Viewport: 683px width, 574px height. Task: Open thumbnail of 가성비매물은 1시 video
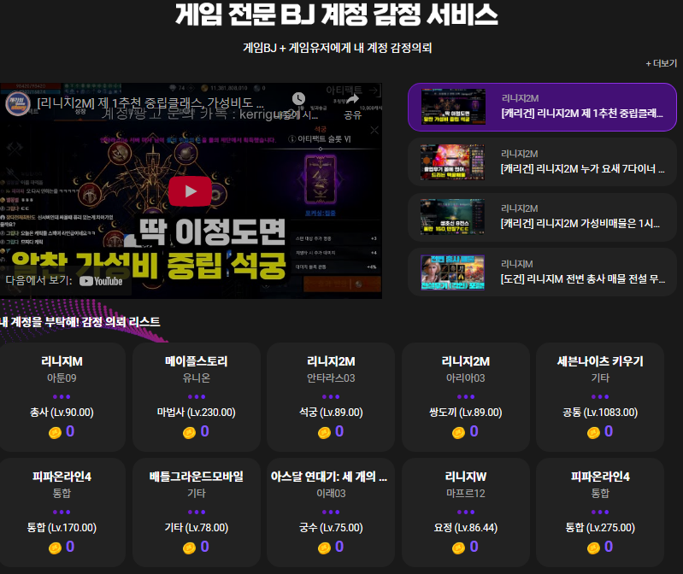point(453,217)
